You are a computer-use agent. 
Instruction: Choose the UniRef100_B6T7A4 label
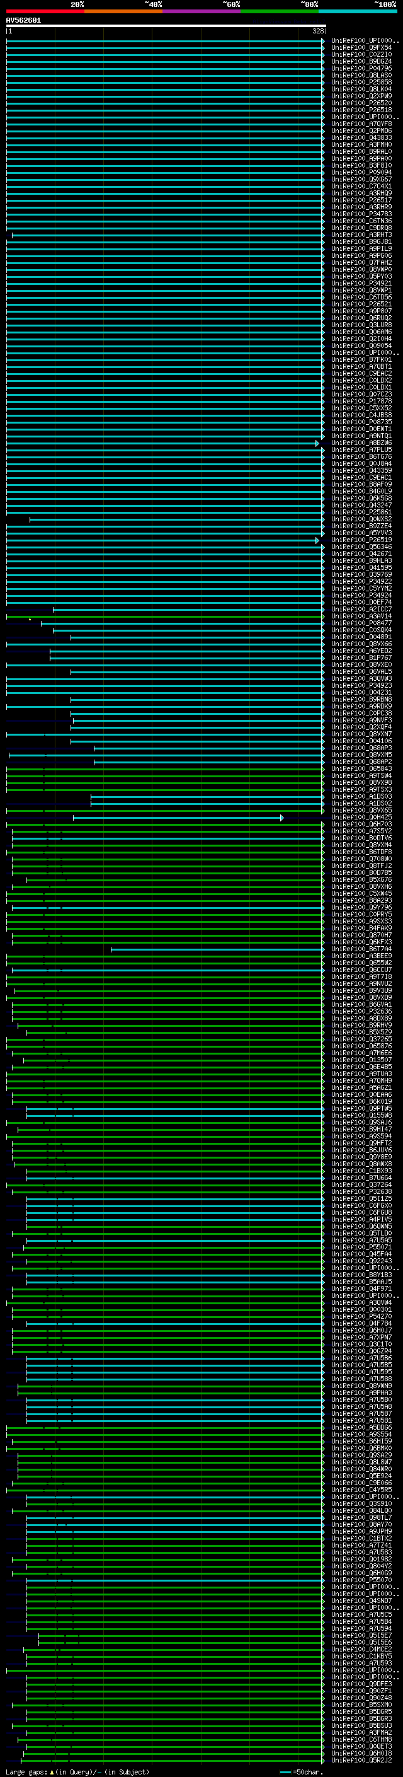[x=361, y=949]
